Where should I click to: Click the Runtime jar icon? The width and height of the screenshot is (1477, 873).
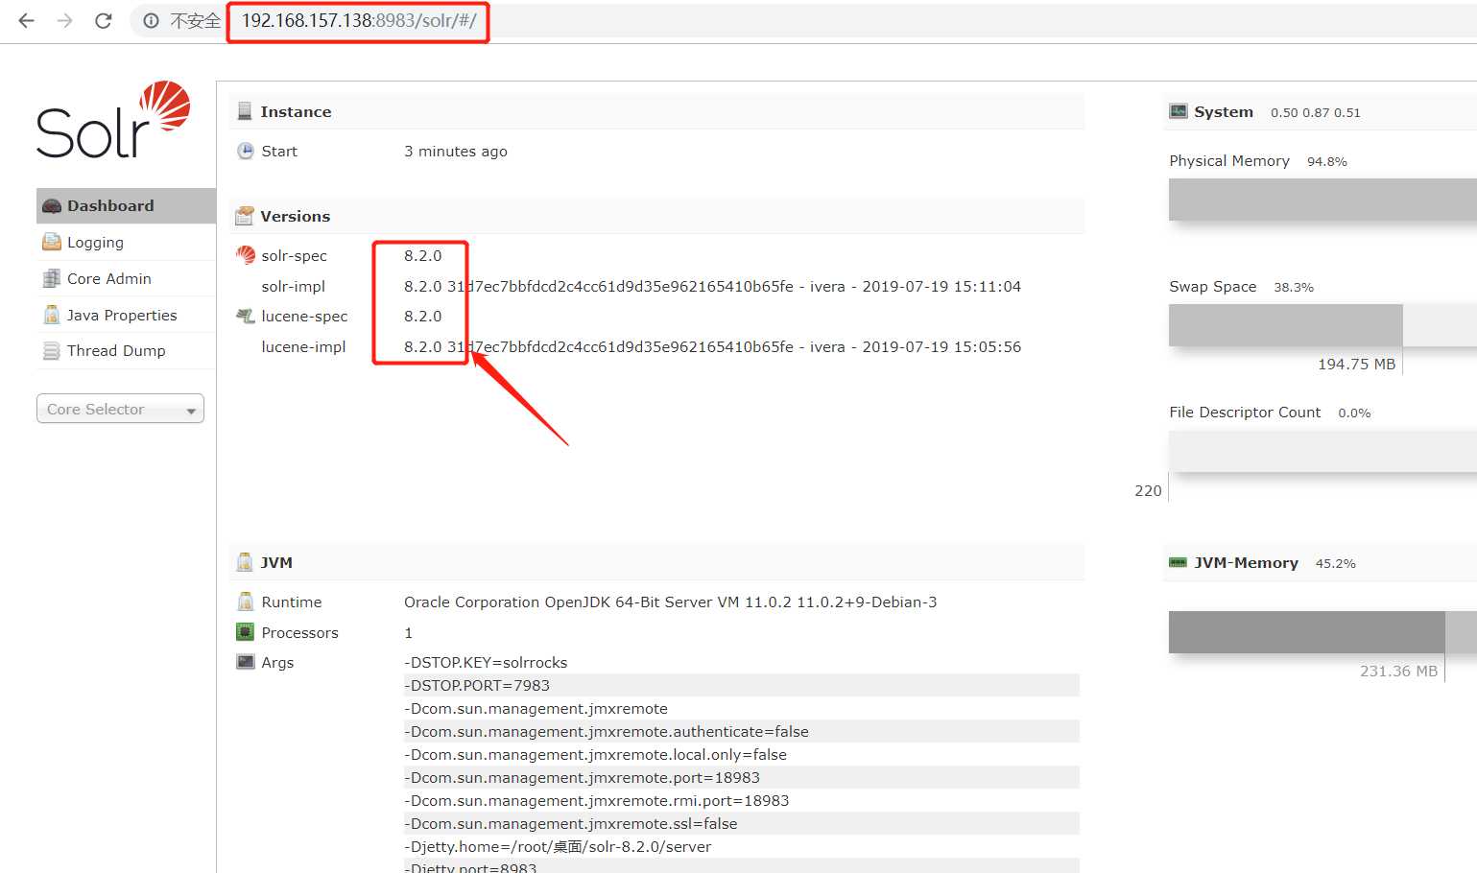pos(245,602)
